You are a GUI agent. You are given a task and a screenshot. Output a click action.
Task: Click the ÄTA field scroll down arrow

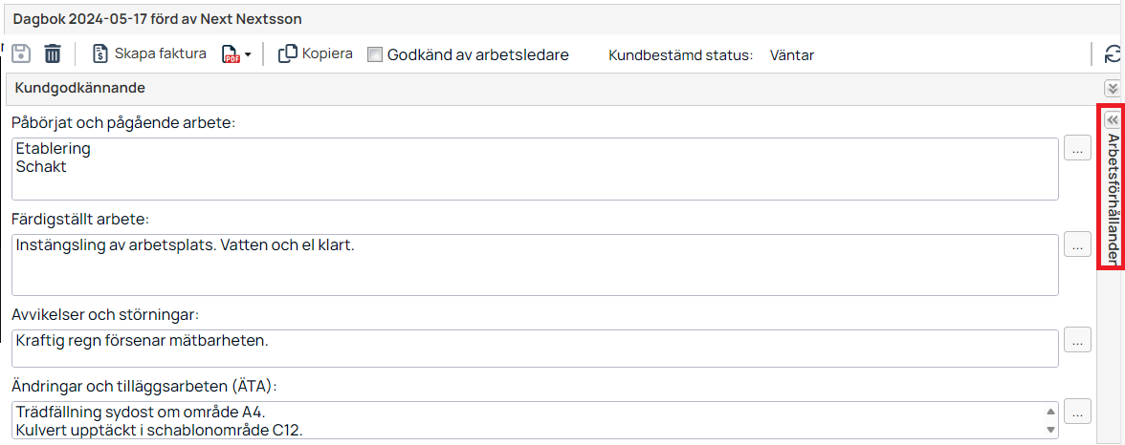click(x=1050, y=430)
